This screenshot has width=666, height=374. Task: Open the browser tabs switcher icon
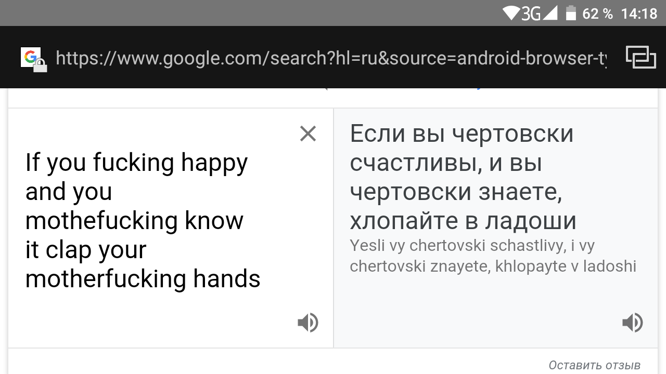tap(641, 57)
